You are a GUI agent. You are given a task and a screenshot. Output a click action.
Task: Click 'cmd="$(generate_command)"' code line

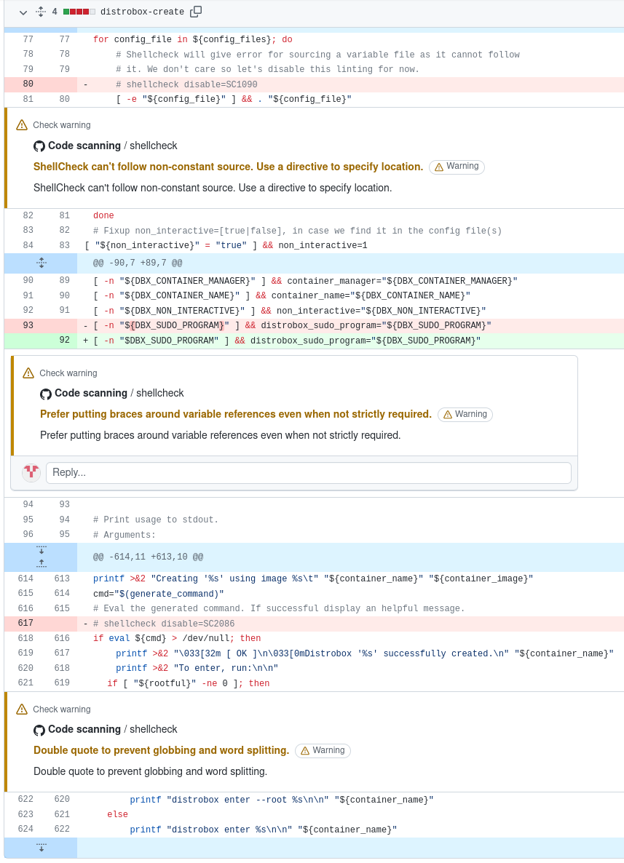point(159,594)
